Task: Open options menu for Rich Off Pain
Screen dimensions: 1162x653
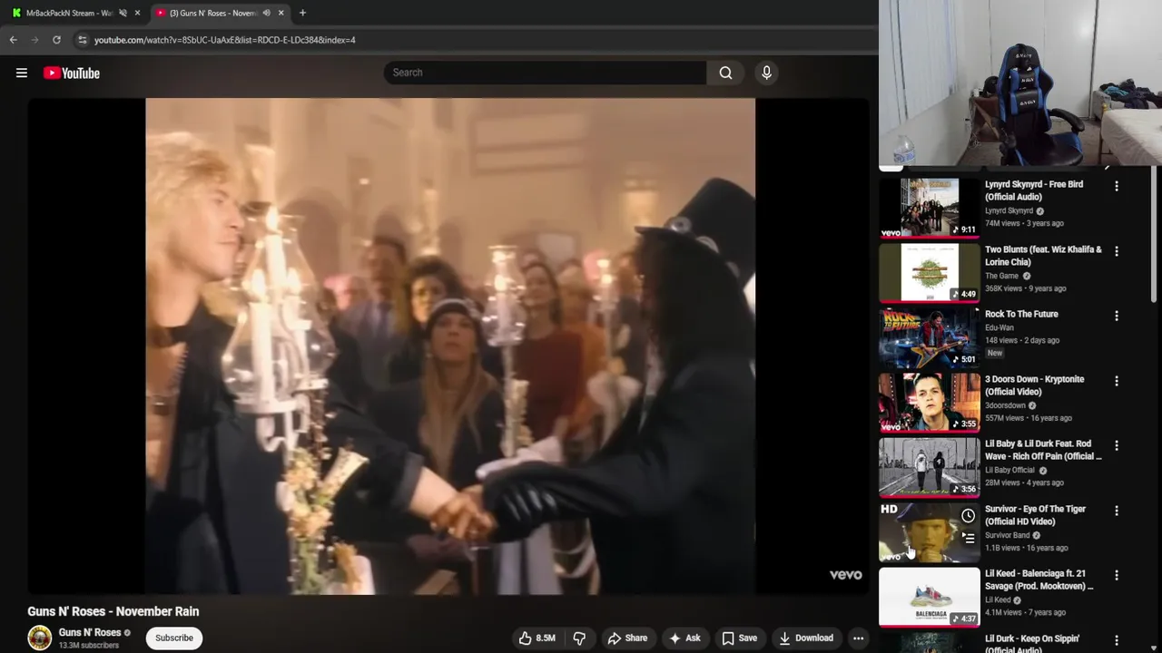Action: [x=1117, y=445]
